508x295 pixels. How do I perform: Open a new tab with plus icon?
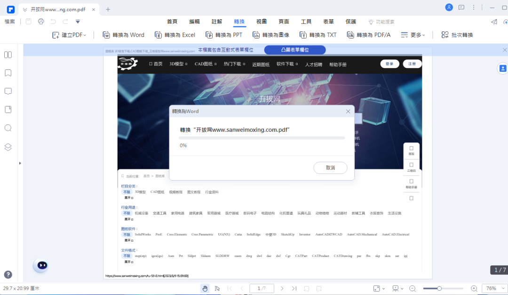pos(108,9)
